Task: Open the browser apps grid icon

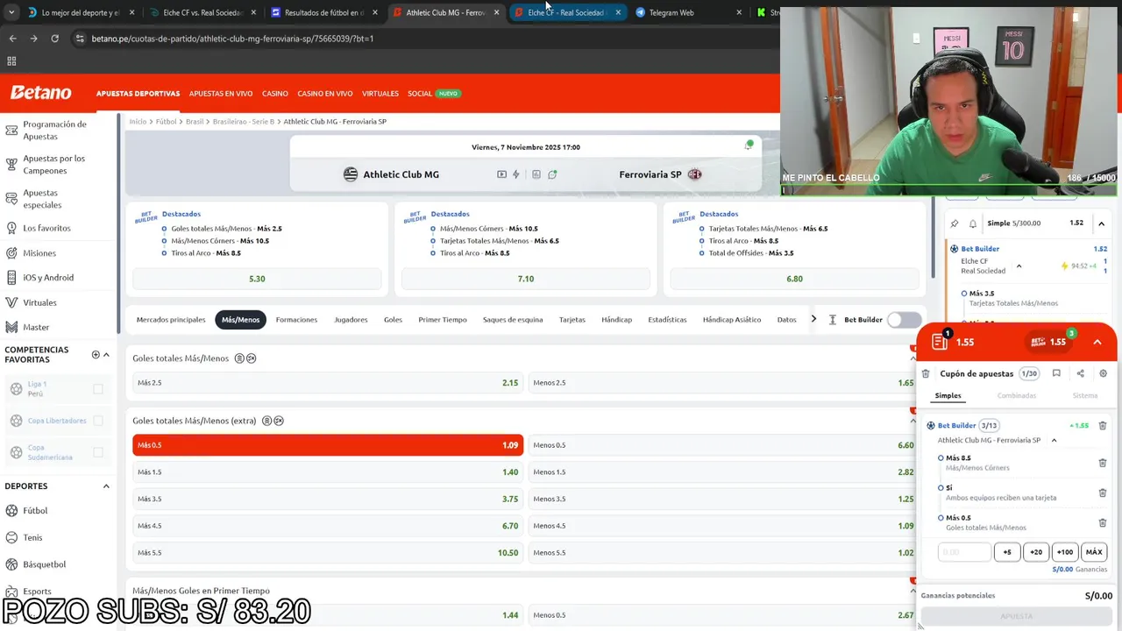Action: [11, 61]
